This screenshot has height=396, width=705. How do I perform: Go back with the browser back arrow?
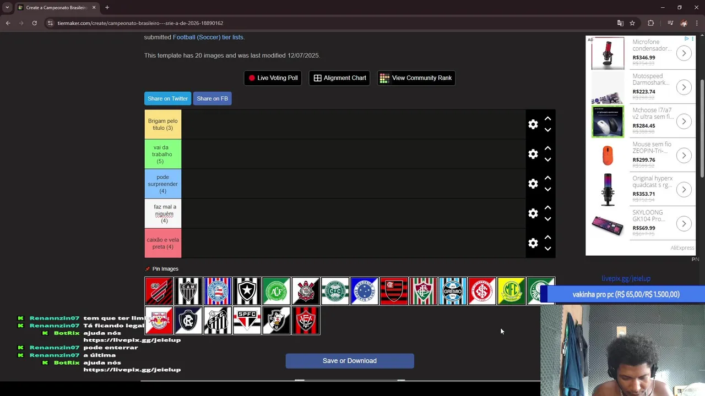[8, 23]
